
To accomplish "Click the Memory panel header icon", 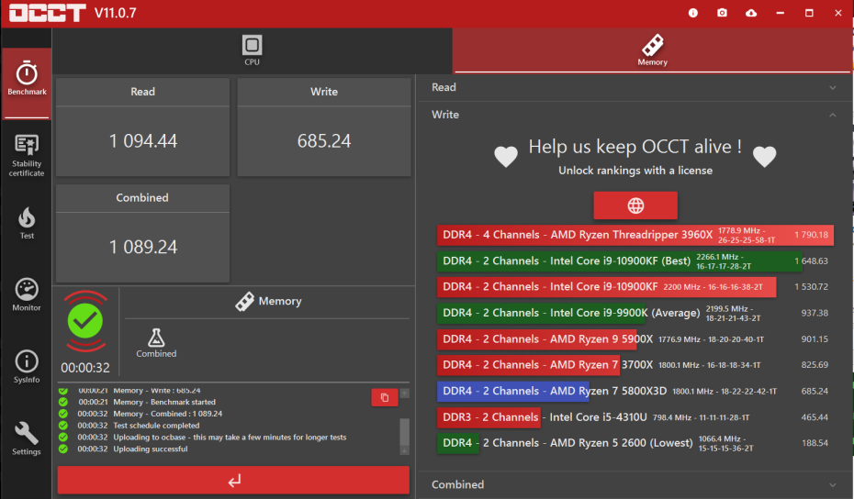I will tap(244, 301).
